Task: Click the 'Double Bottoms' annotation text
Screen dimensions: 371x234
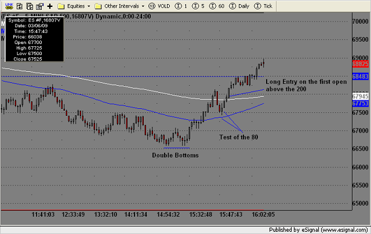Action: (x=175, y=155)
